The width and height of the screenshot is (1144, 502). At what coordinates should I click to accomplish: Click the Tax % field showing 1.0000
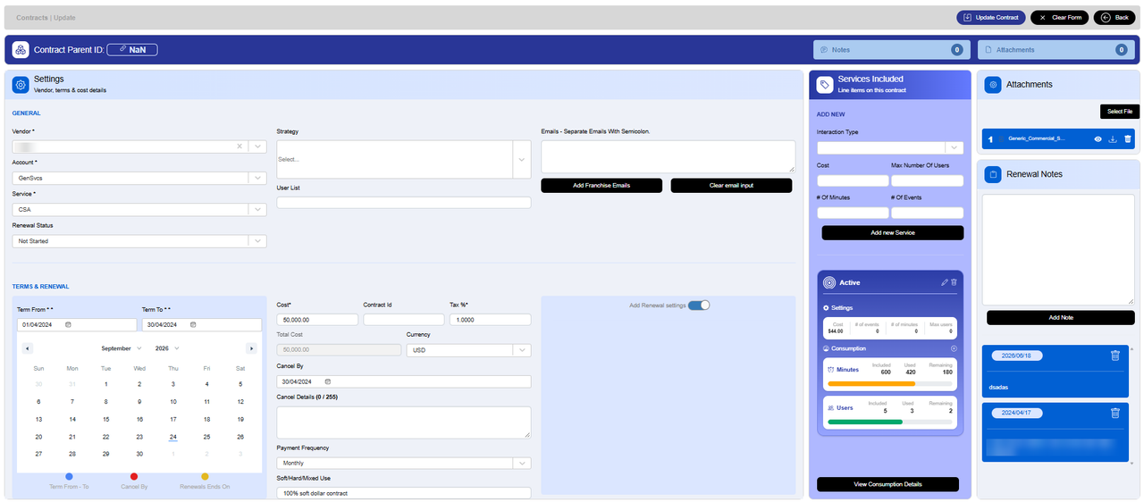tap(490, 320)
